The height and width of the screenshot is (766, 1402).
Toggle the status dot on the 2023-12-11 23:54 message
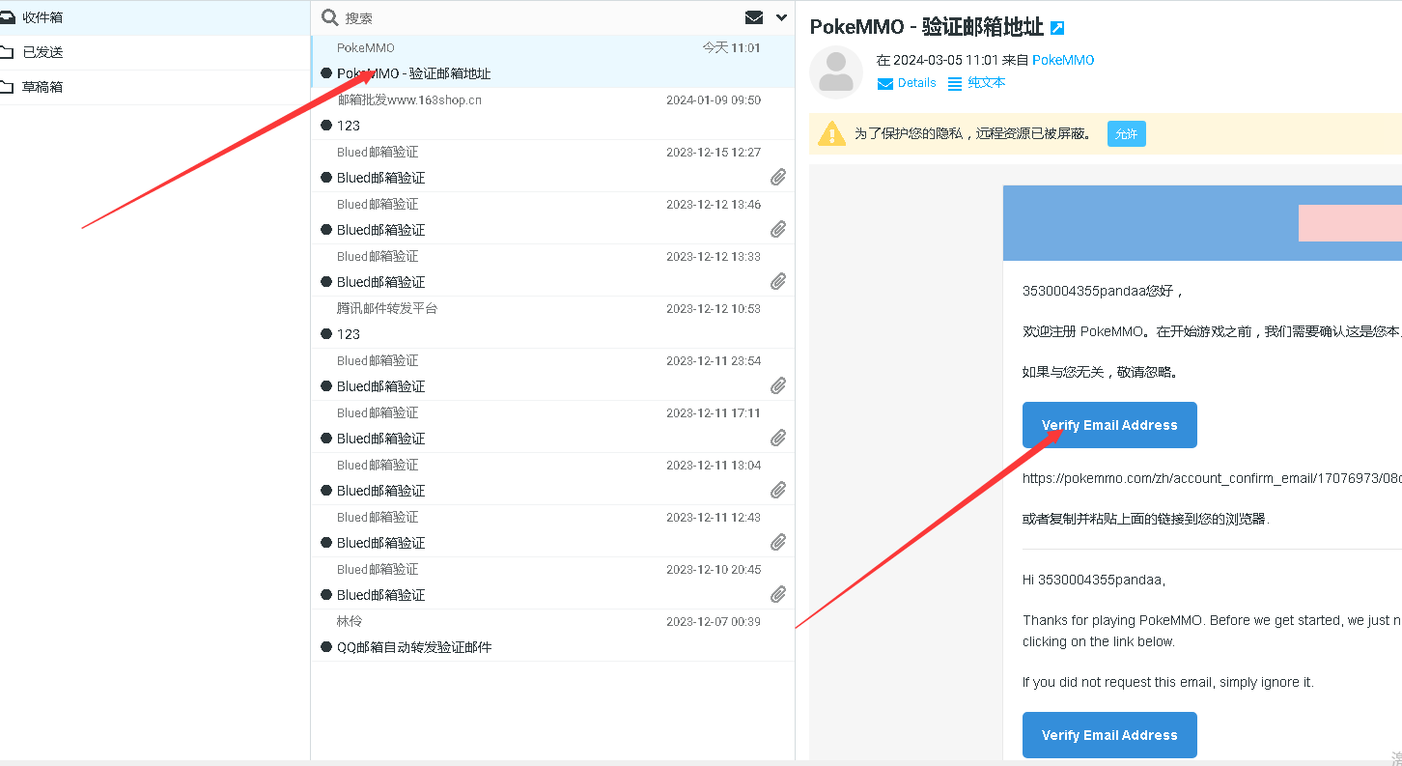(x=326, y=386)
